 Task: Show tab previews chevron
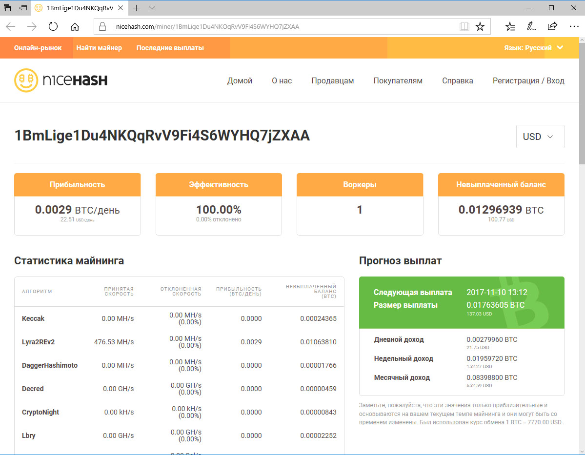pos(152,8)
